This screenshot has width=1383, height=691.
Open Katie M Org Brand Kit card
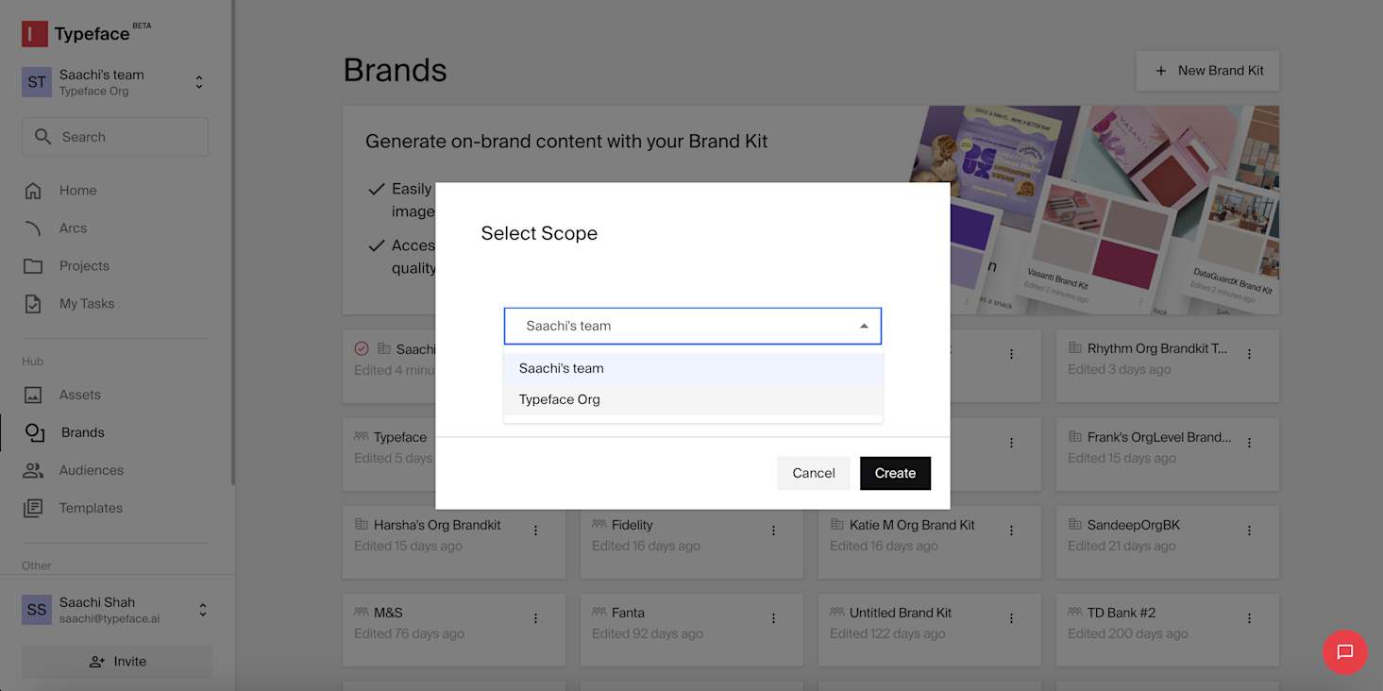pyautogui.click(x=930, y=542)
